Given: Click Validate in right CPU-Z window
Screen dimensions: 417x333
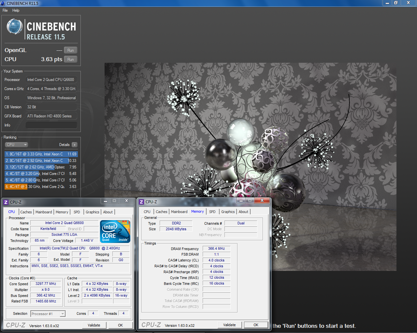Looking at the screenshot, I should (229, 325).
